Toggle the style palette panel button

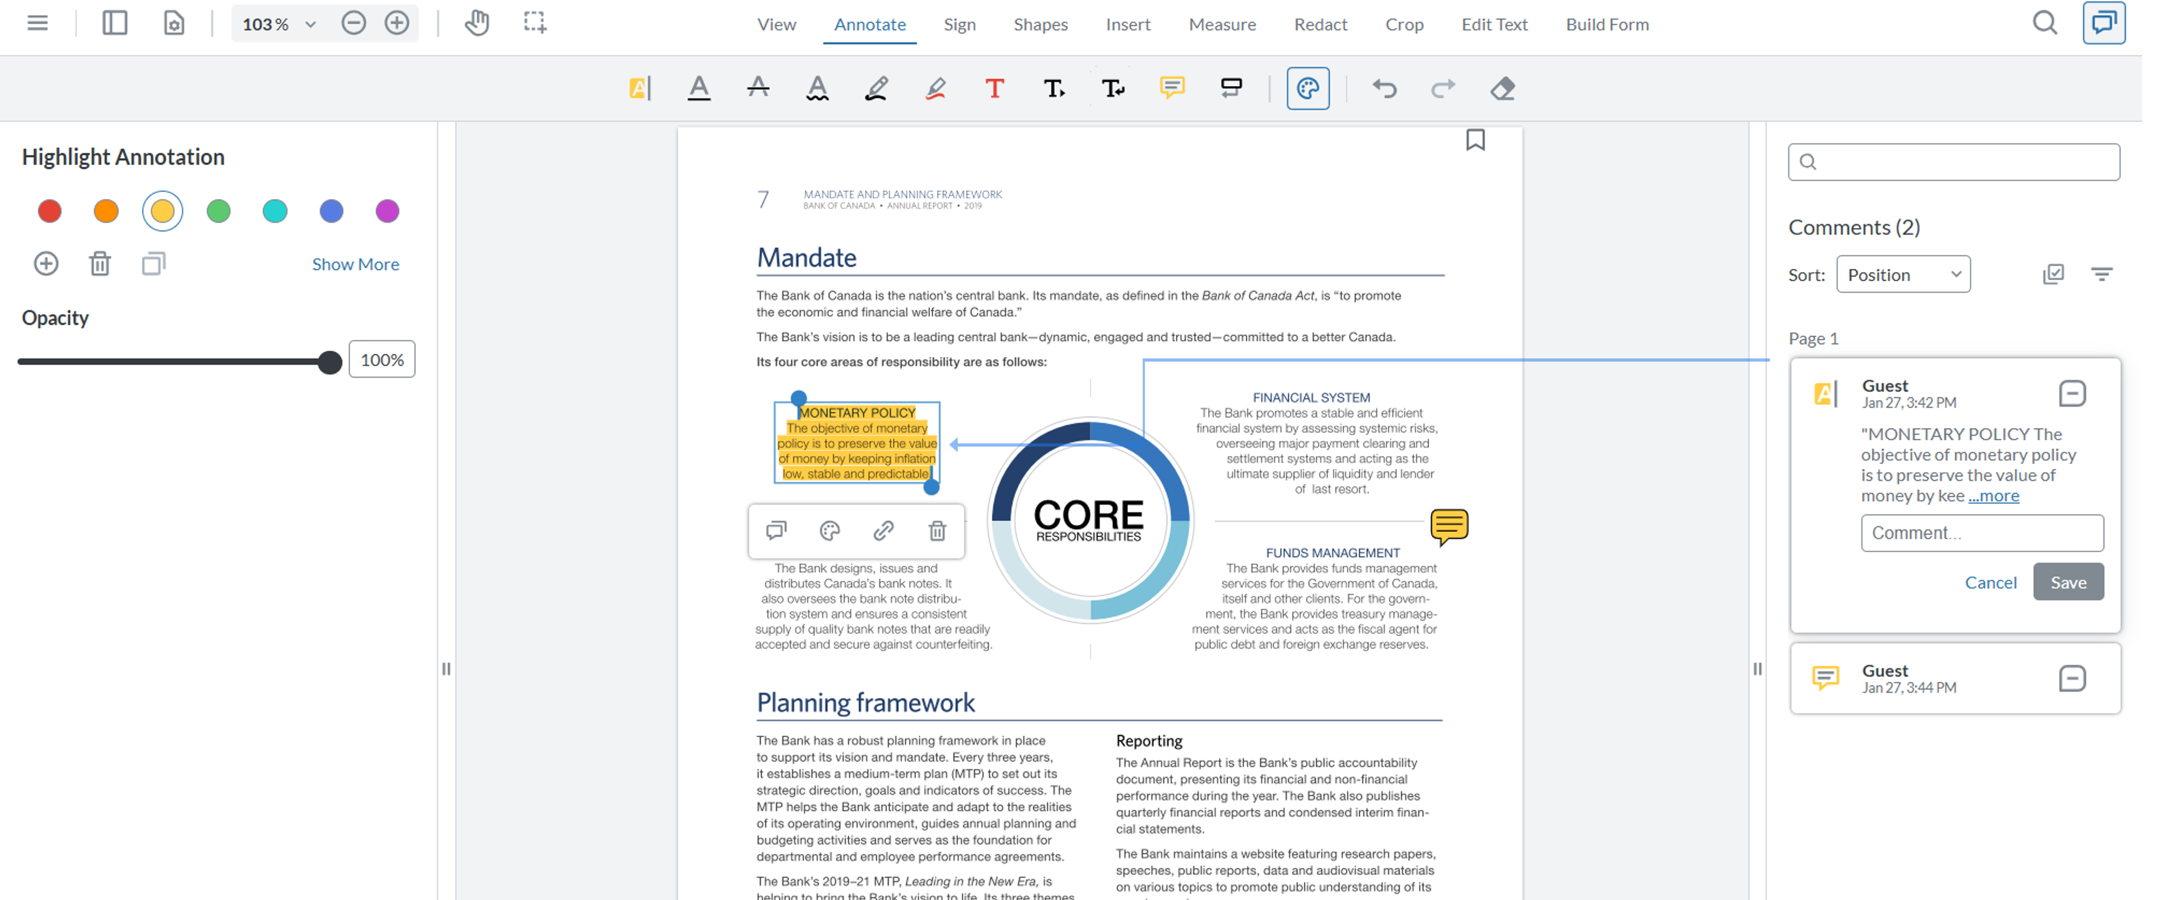(x=1308, y=88)
